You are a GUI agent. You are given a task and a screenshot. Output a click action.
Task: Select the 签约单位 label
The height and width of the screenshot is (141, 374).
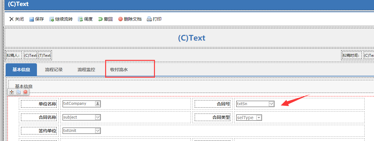click(39, 131)
